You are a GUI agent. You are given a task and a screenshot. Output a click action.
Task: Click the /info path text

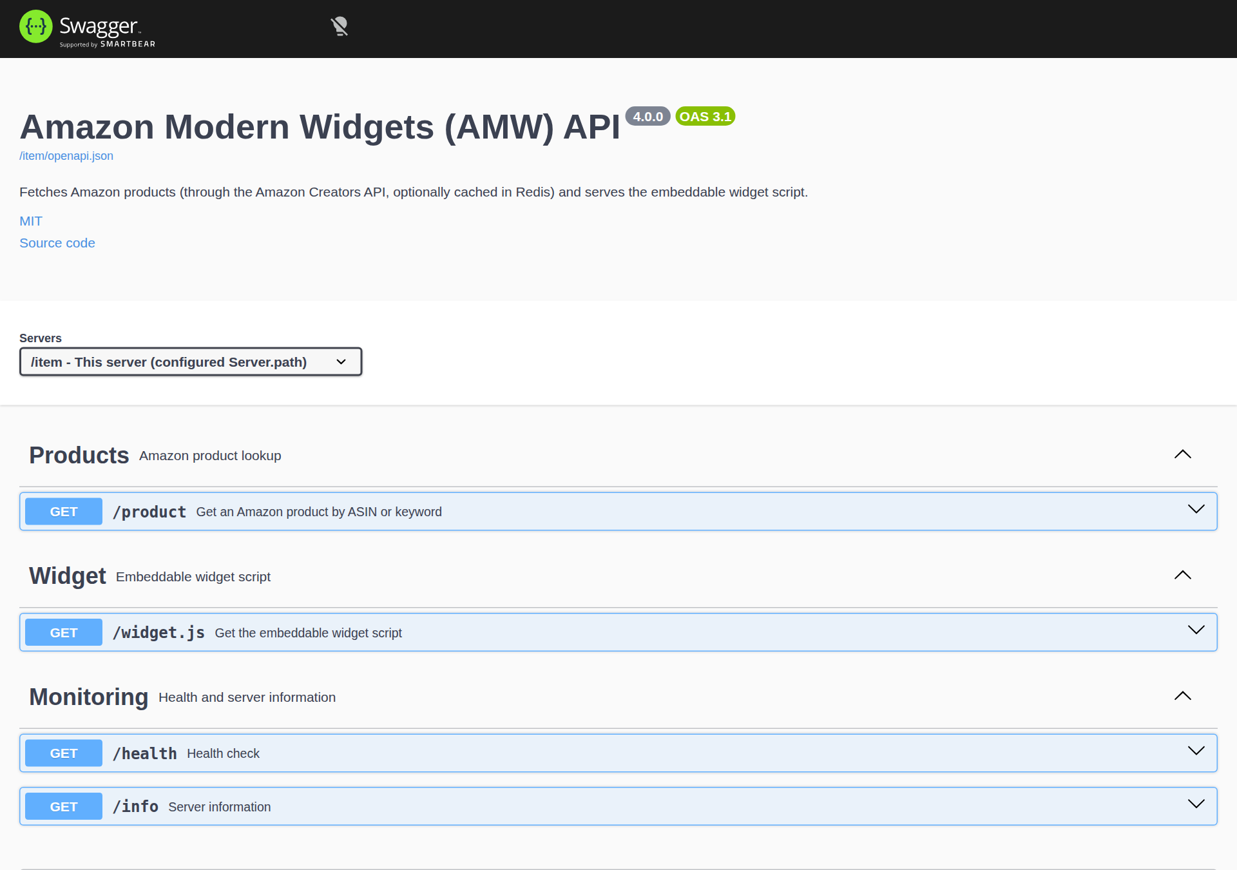[135, 807]
